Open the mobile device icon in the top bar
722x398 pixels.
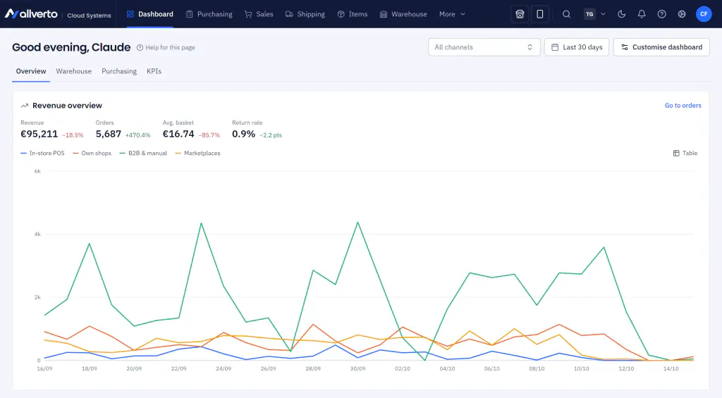pos(539,14)
